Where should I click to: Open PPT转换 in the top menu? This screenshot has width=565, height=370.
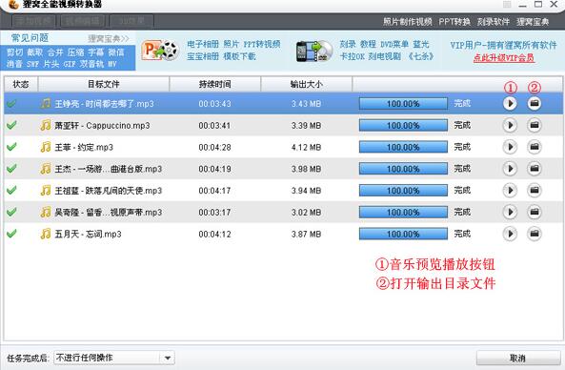pos(454,22)
